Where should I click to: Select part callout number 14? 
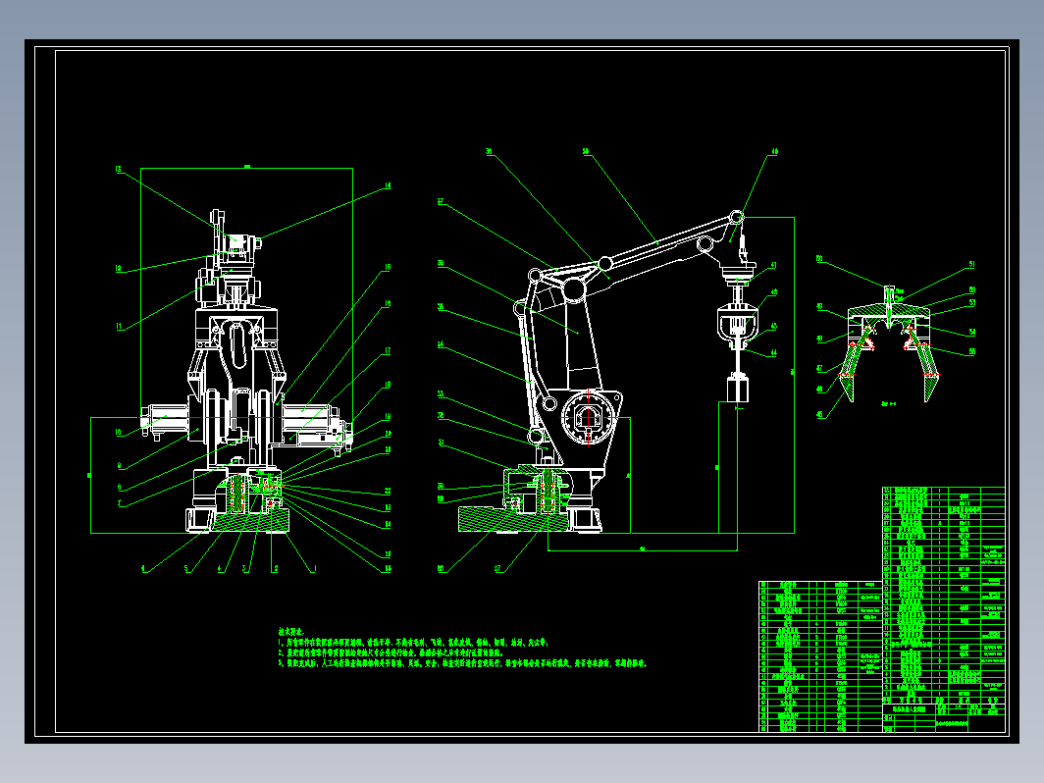[x=388, y=185]
